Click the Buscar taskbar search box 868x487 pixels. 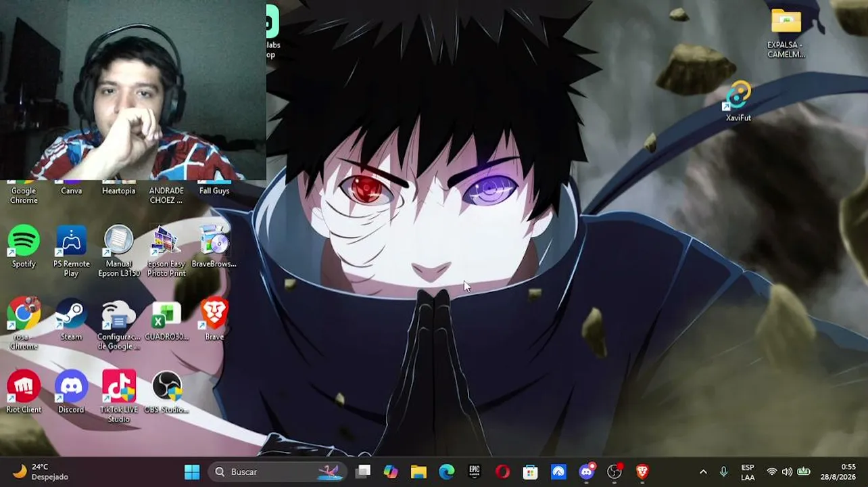(x=277, y=471)
